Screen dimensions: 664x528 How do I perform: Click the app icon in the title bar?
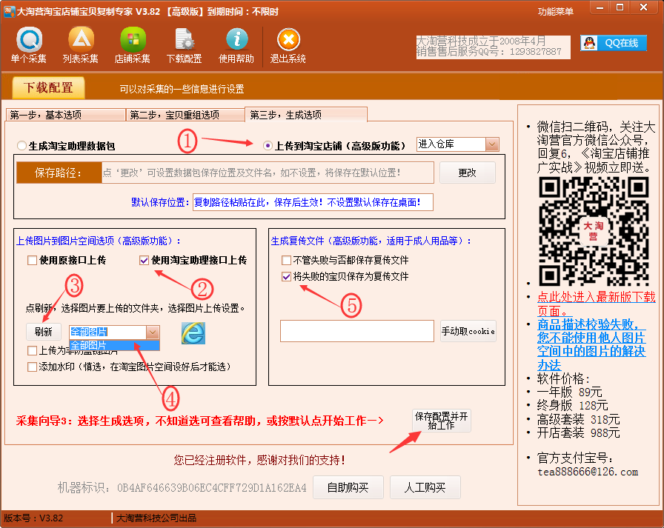coord(10,11)
